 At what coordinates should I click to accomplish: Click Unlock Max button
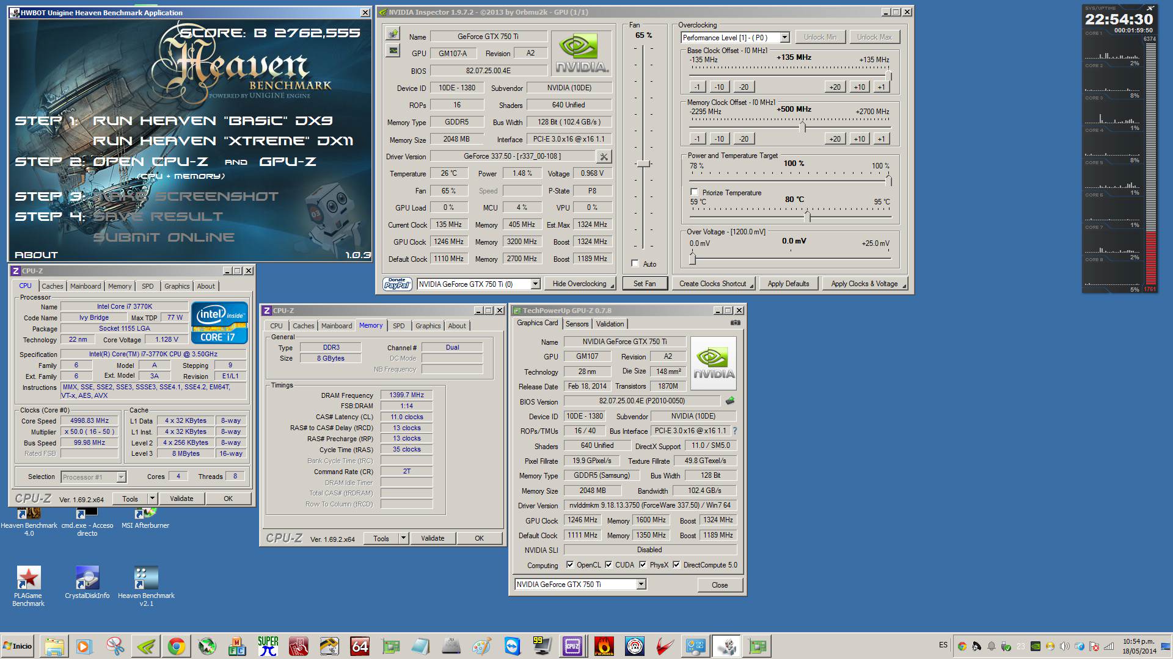tap(874, 37)
